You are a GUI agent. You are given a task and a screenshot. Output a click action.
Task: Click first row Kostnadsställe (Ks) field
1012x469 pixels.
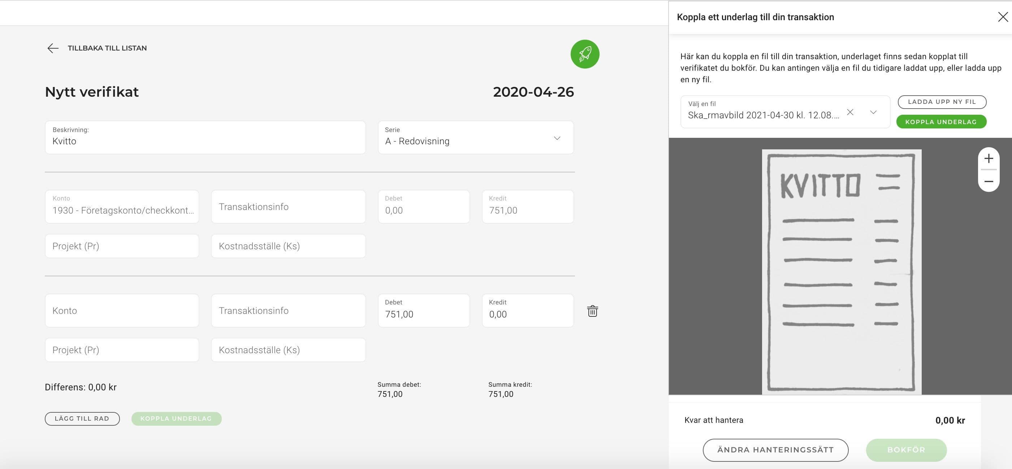click(288, 246)
